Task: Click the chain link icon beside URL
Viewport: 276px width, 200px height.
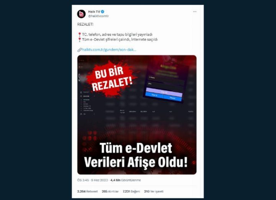Action: click(79, 50)
